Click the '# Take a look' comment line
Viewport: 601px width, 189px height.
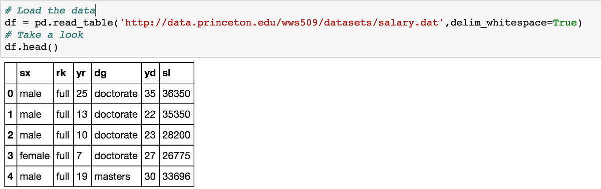coord(44,35)
